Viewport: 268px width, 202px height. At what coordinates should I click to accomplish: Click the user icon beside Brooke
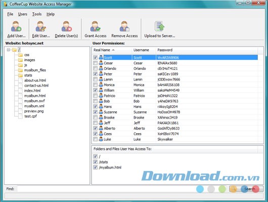coord(101,117)
